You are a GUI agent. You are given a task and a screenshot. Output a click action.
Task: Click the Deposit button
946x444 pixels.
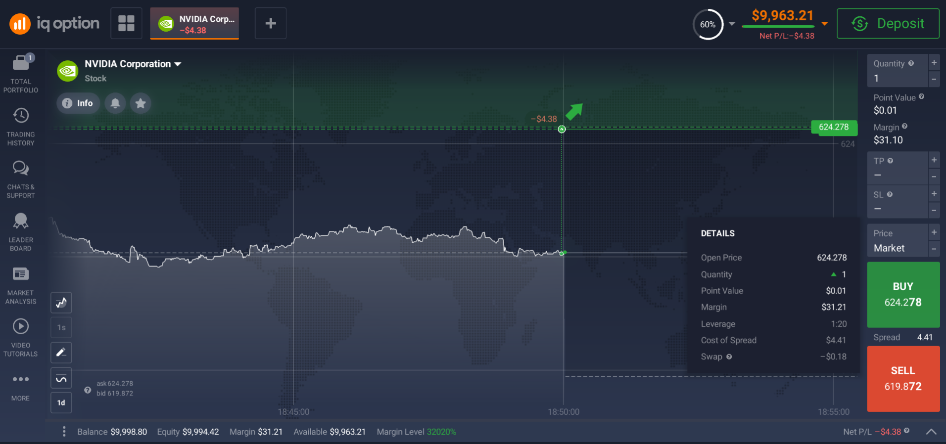(x=888, y=23)
